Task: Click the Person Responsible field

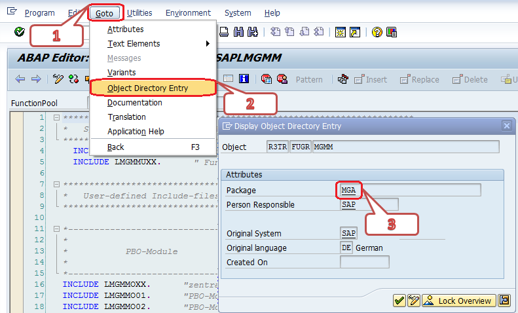Action: [x=369, y=205]
